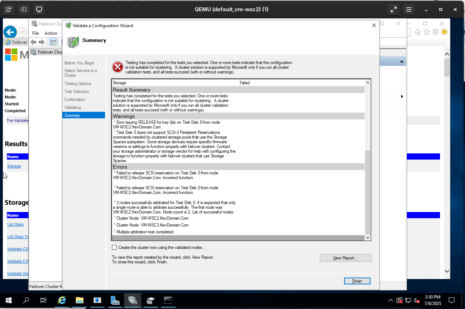Click the 'Result Summary' section header
The height and width of the screenshot is (309, 465).
pos(238,90)
